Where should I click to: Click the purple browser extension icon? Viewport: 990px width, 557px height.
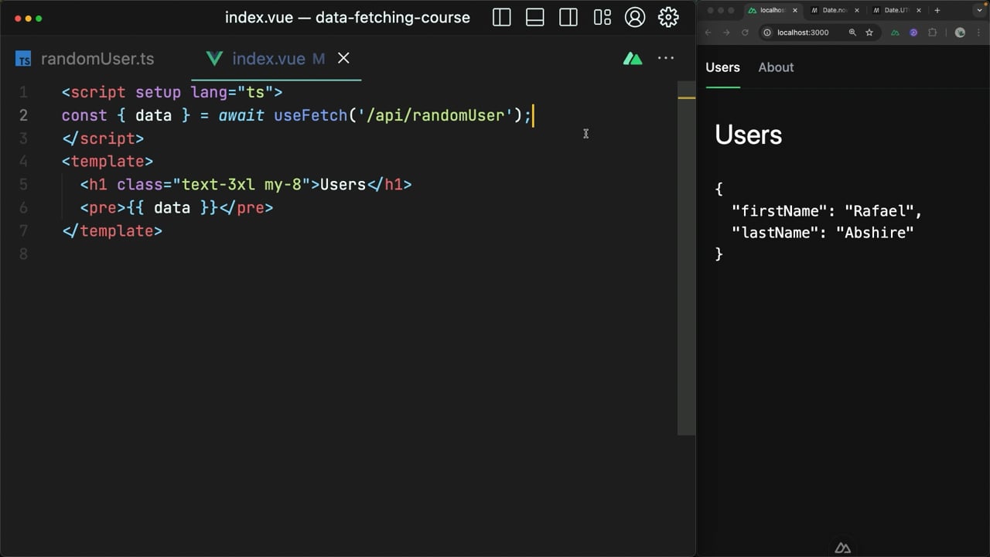click(x=913, y=32)
